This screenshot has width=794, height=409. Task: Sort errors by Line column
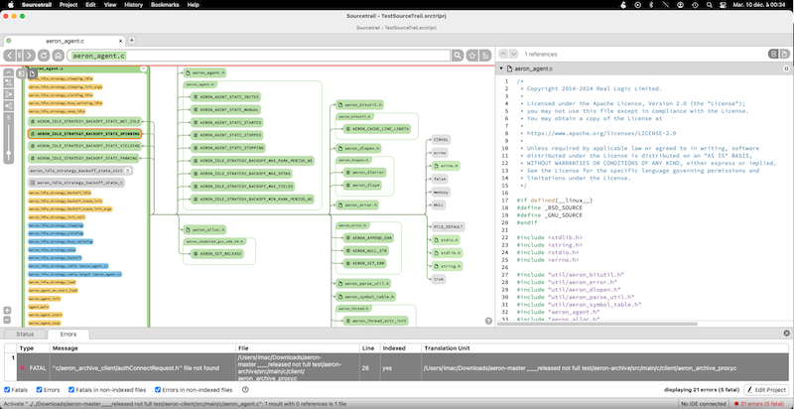point(369,348)
